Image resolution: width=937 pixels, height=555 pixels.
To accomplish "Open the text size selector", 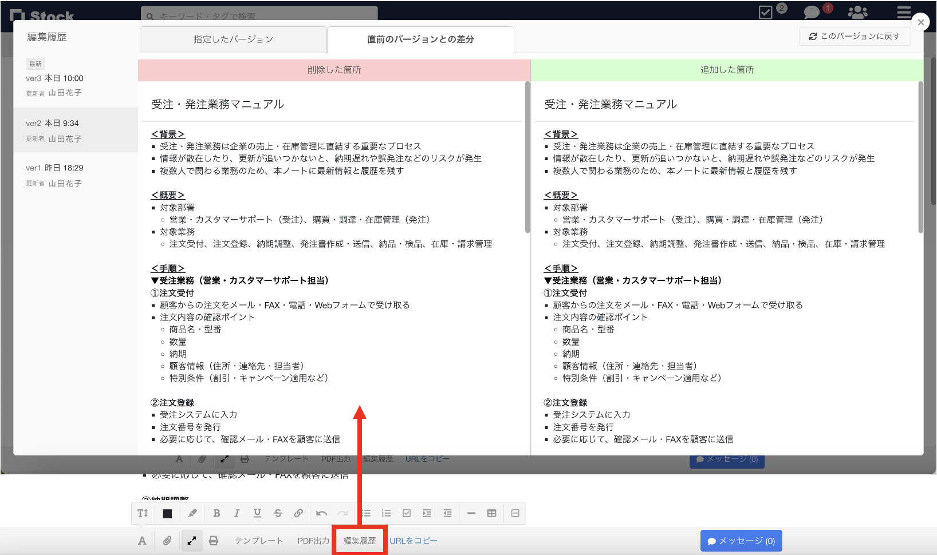I will [x=142, y=513].
